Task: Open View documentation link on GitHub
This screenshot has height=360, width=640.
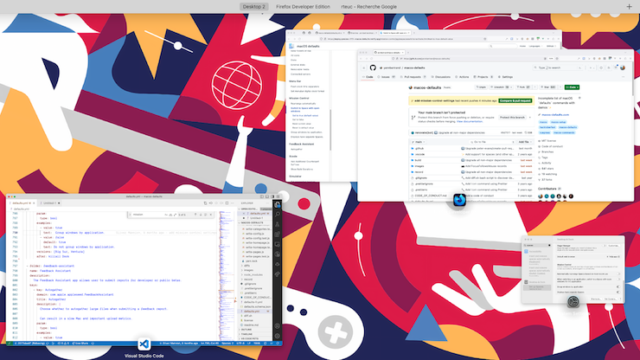Action: [470, 121]
